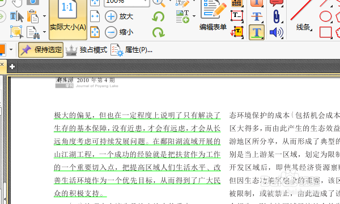Click the green forward navigation arrow
Image resolution: width=340 pixels, height=204 pixels.
point(2,16)
